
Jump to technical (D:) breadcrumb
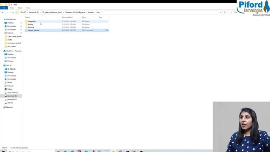click(34, 12)
